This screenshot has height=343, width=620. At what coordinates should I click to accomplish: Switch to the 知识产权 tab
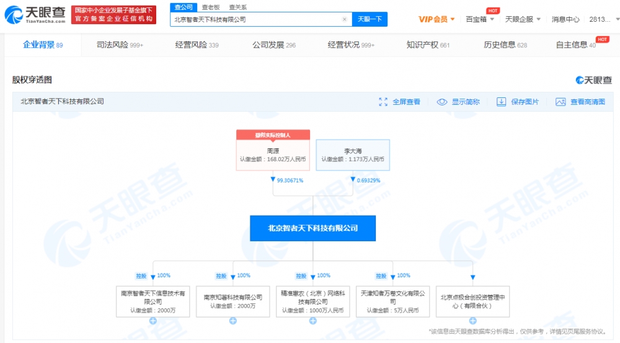pyautogui.click(x=428, y=45)
